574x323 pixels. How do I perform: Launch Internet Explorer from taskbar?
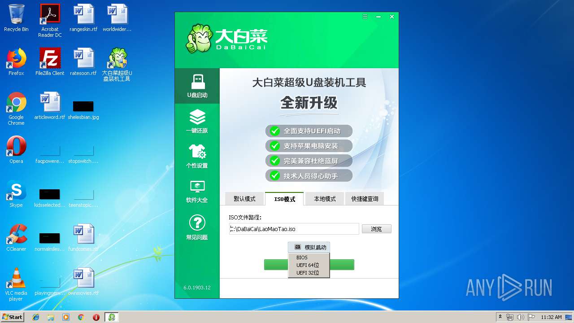(x=36, y=317)
